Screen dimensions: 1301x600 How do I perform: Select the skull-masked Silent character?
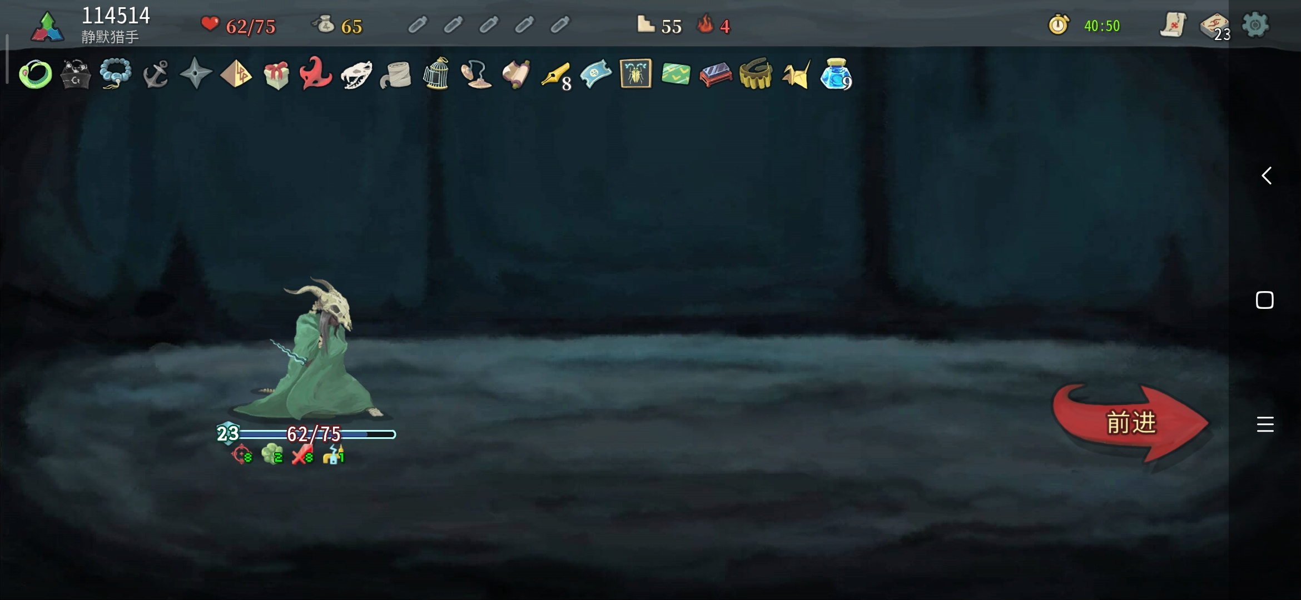(312, 350)
